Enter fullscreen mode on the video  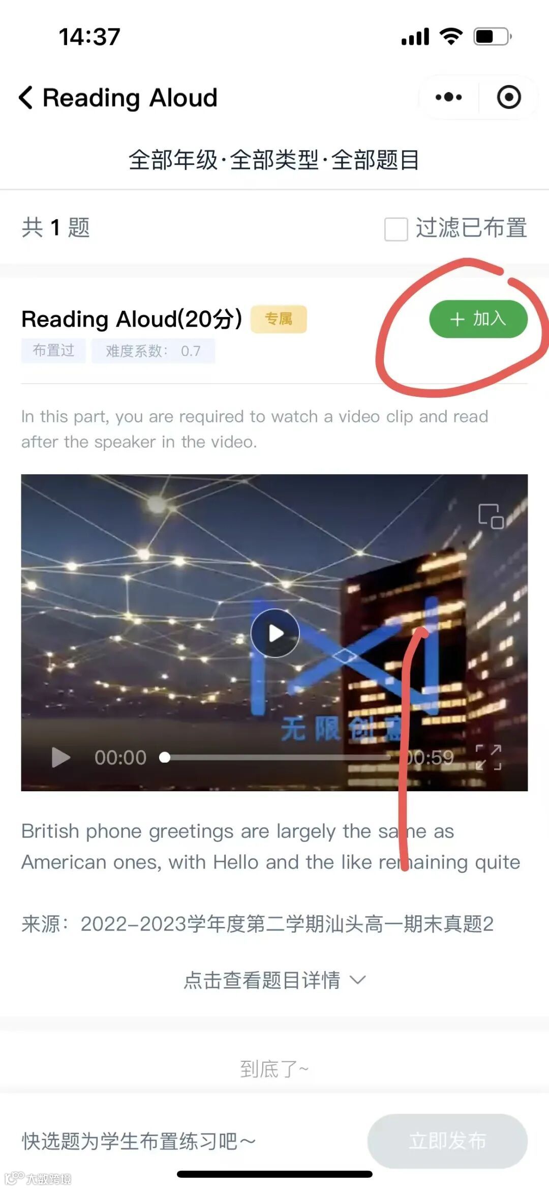pos(489,757)
